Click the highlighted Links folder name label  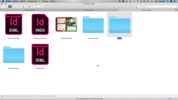pyautogui.click(x=119, y=38)
